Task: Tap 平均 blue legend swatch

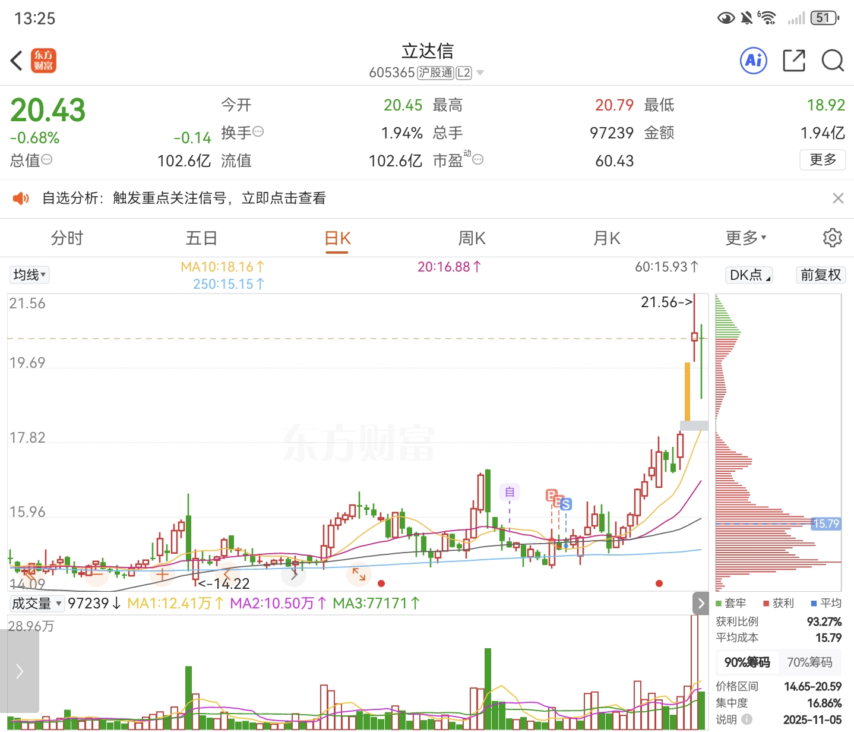Action: coord(814,603)
